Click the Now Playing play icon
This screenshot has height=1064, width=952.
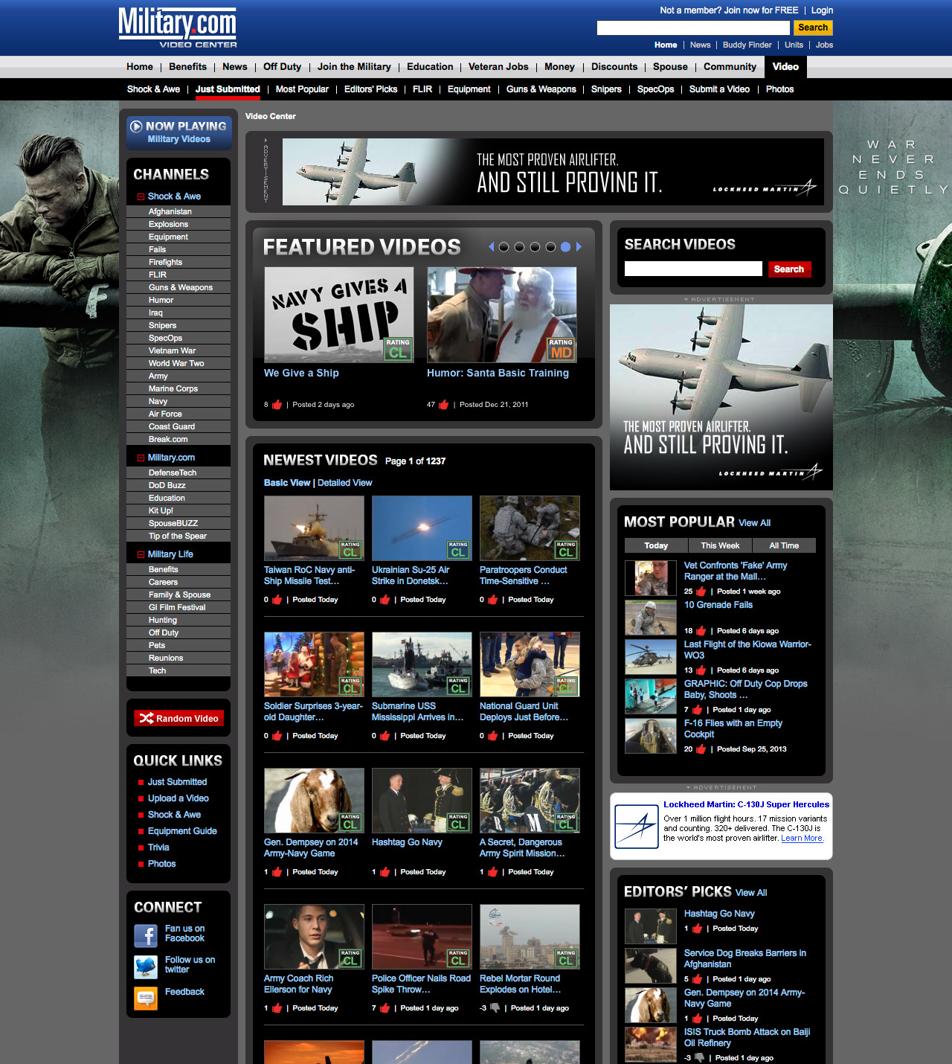point(136,126)
